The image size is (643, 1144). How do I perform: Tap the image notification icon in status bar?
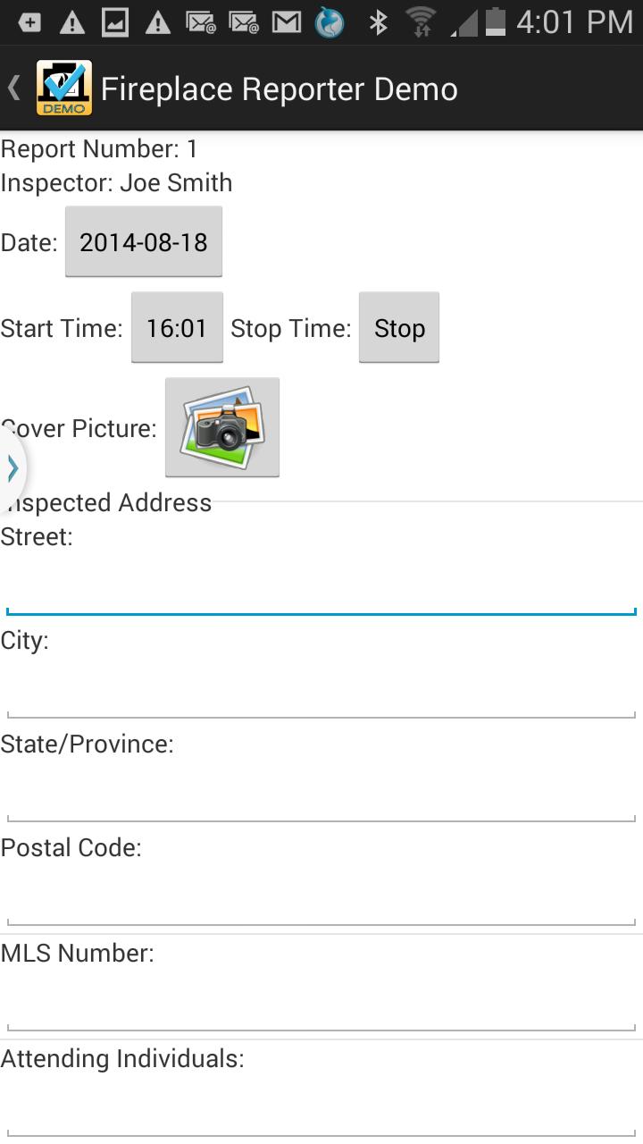click(114, 22)
